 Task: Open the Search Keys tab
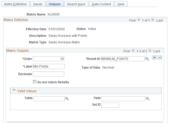click(76, 4)
